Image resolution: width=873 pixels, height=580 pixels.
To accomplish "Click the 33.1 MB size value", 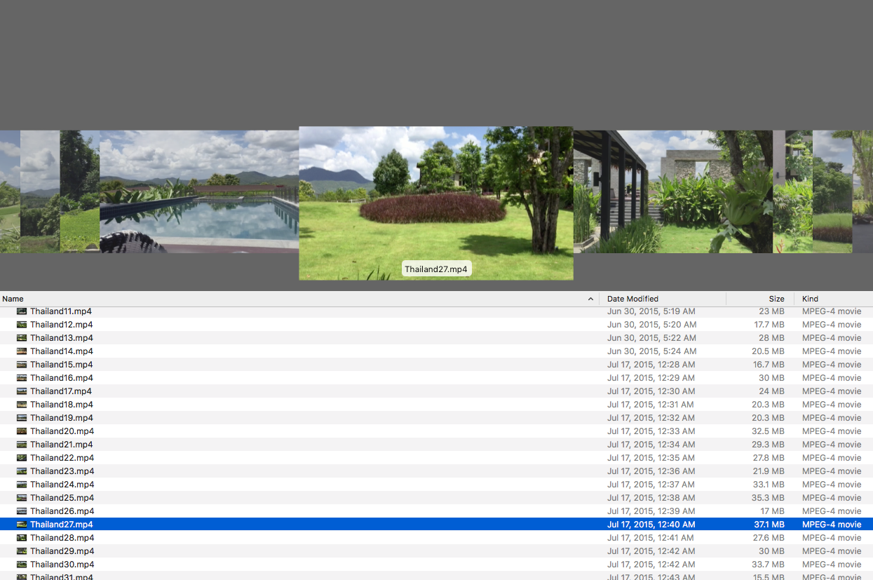I will click(770, 485).
